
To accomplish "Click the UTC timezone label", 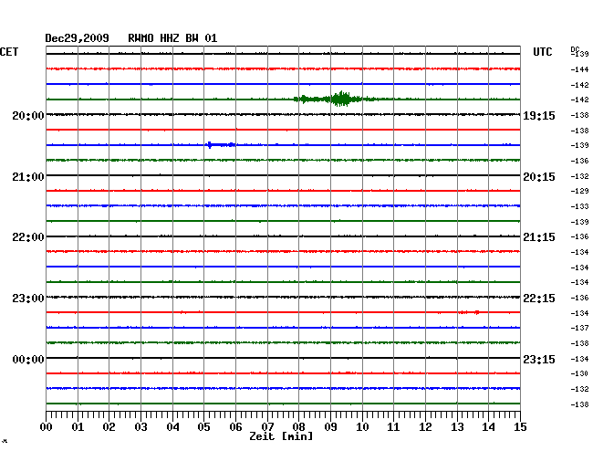I will 542,52.
